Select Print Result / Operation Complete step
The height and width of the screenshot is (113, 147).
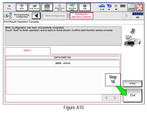pyautogui.click(x=81, y=16)
